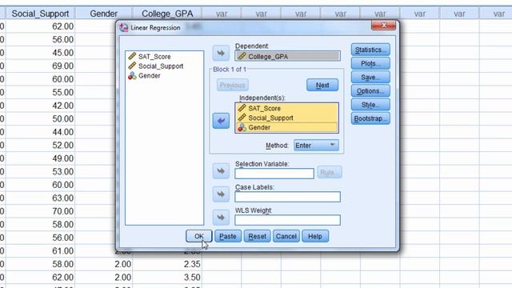Select SAT_Score in the Independent(s) box
Screen dimensions: 512x288
286,108
